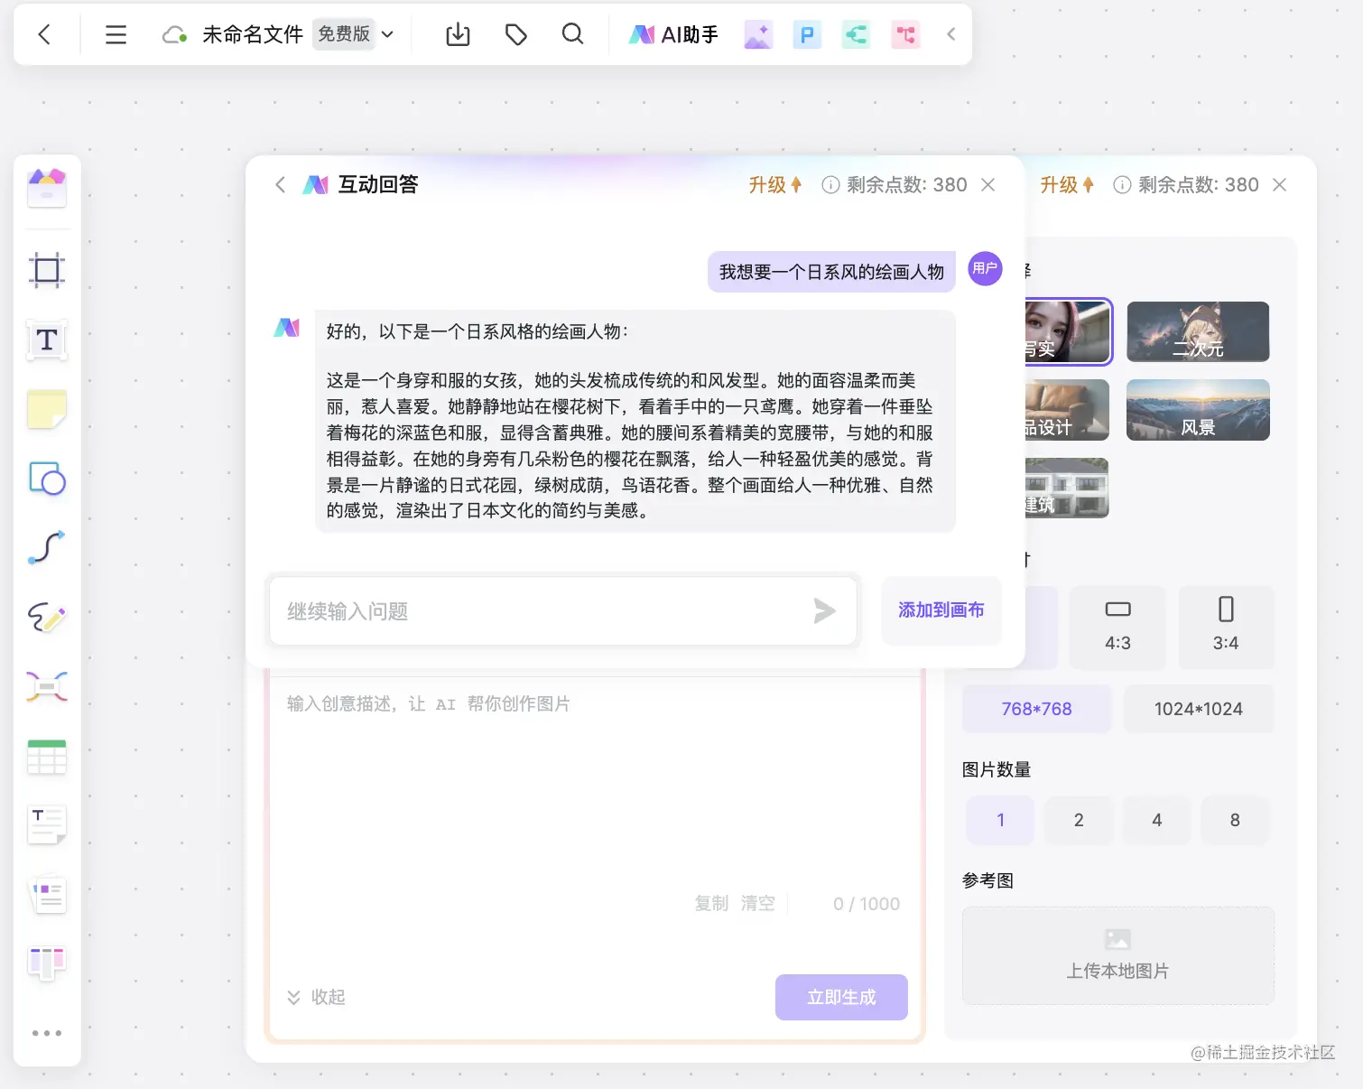The width and height of the screenshot is (1363, 1089).
Task: Close the back AI drawing panel
Action: [x=1280, y=185]
